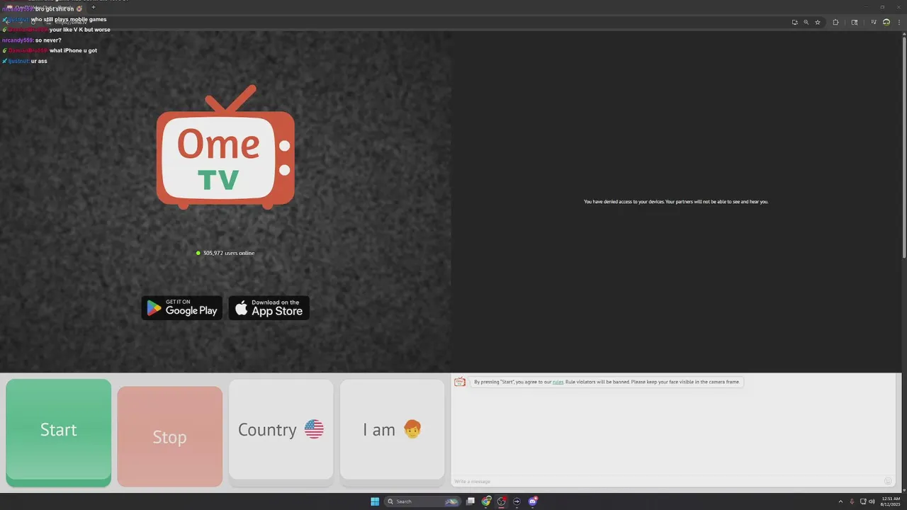Open the clock showing 12:51 AM
907x510 pixels.
click(891, 501)
